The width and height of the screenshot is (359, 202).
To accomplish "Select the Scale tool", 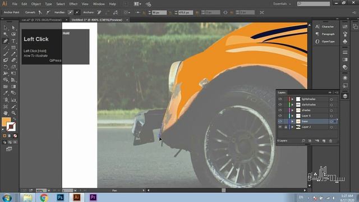I will (x=13, y=67).
